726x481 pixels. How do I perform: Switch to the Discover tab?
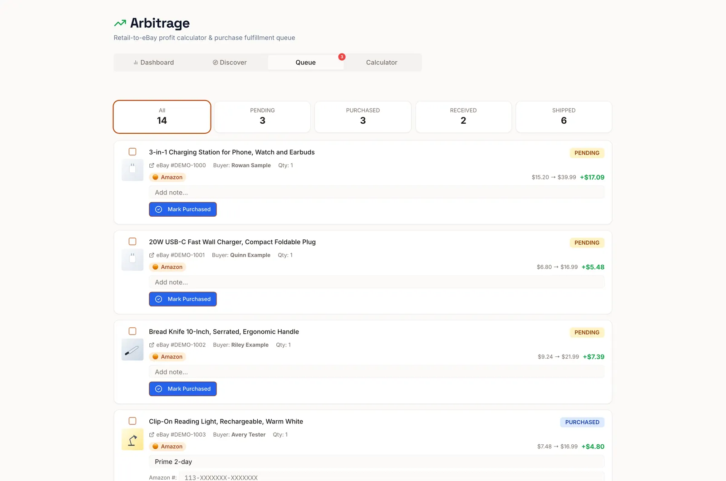click(x=230, y=63)
